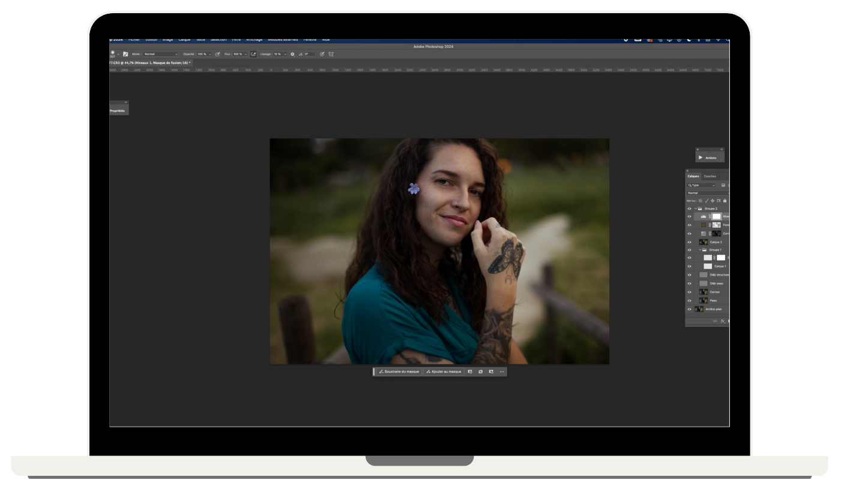Viewport: 841px width, 495px height.
Task: Click the lock position move icon in Calques
Action: tap(713, 201)
